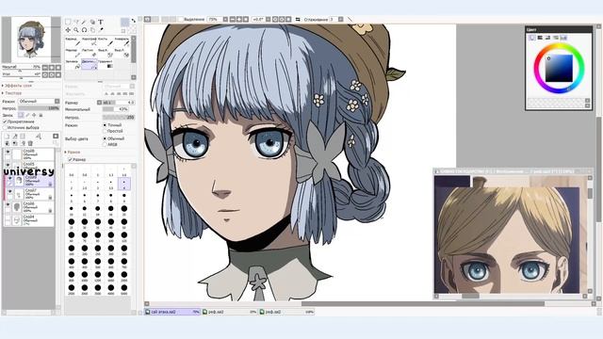Switch to сай атака.sai2 document tab

click(172, 312)
